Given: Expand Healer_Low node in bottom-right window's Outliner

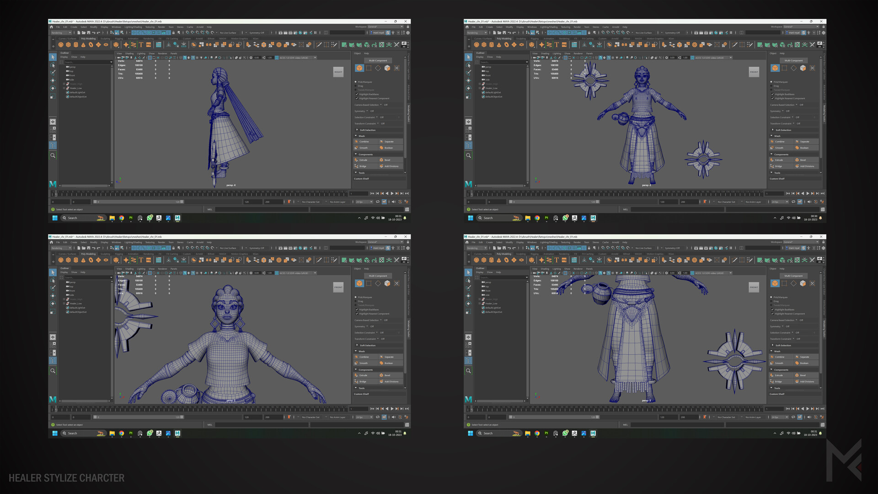Looking at the screenshot, I should pos(480,304).
